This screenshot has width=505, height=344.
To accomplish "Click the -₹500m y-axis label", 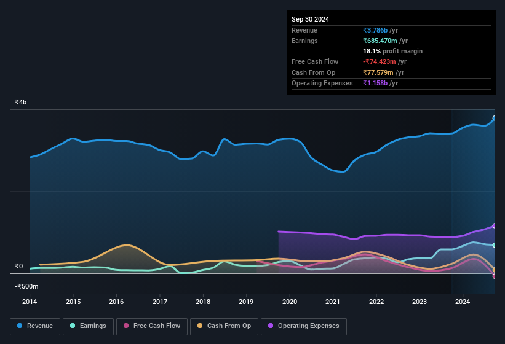I will [26, 286].
